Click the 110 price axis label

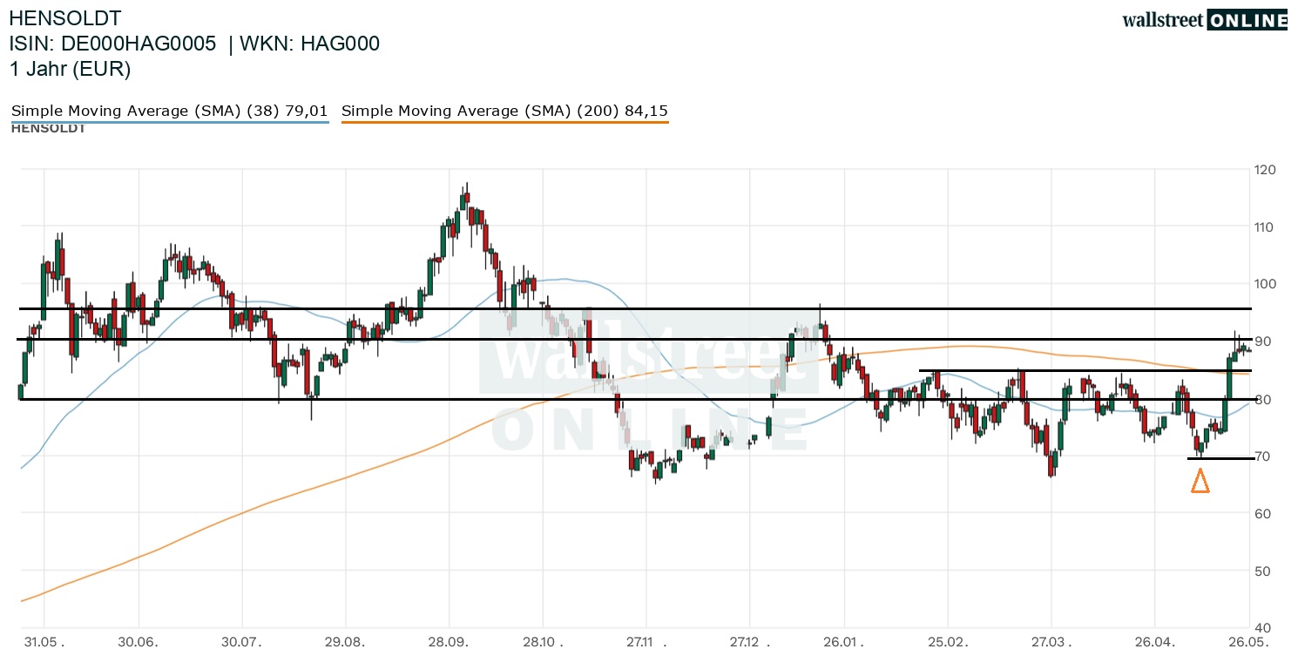[1264, 227]
